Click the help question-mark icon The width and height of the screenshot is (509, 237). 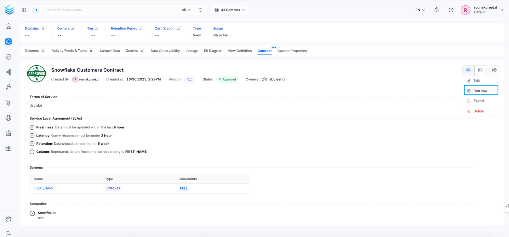(x=451, y=10)
